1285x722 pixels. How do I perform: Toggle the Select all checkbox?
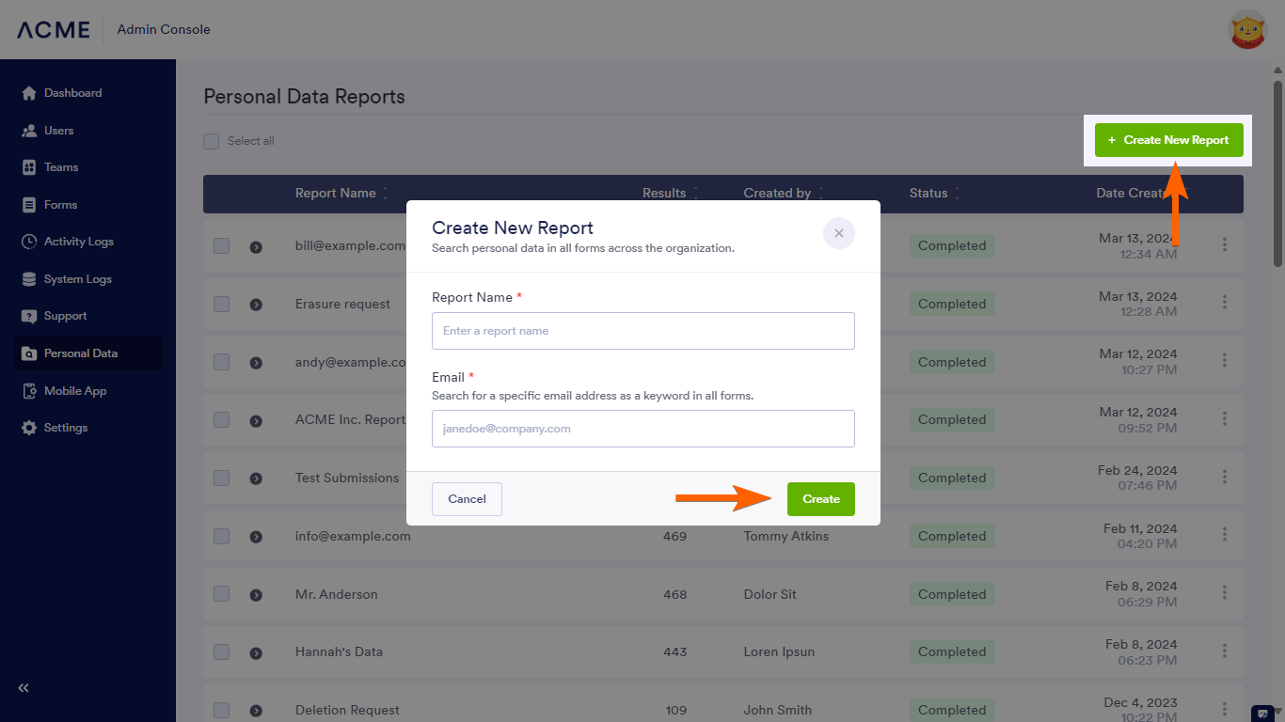pyautogui.click(x=212, y=141)
